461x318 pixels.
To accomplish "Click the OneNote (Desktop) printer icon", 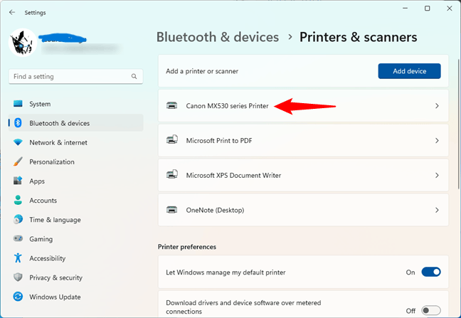I will [171, 210].
